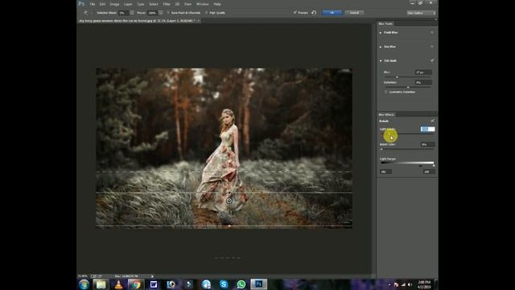
Task: Click the Selection Bleed value field
Action: point(123,13)
